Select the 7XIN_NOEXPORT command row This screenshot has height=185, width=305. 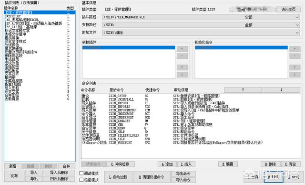(x=191, y=142)
